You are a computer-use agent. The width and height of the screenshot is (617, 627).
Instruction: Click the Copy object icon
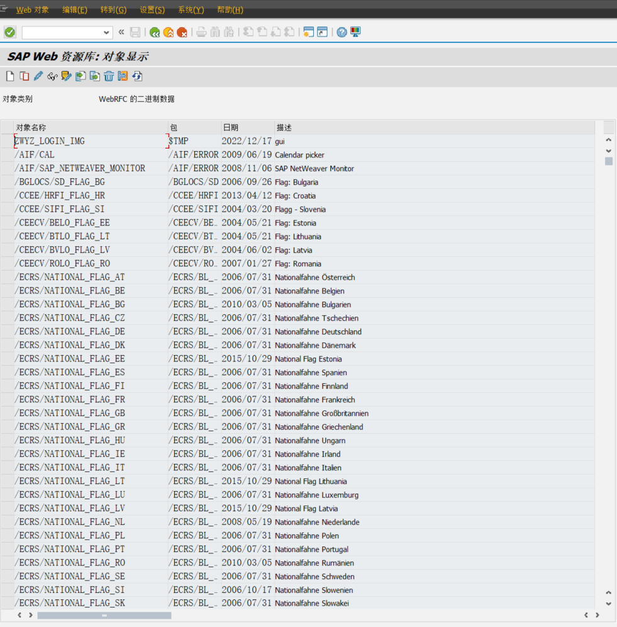[25, 76]
